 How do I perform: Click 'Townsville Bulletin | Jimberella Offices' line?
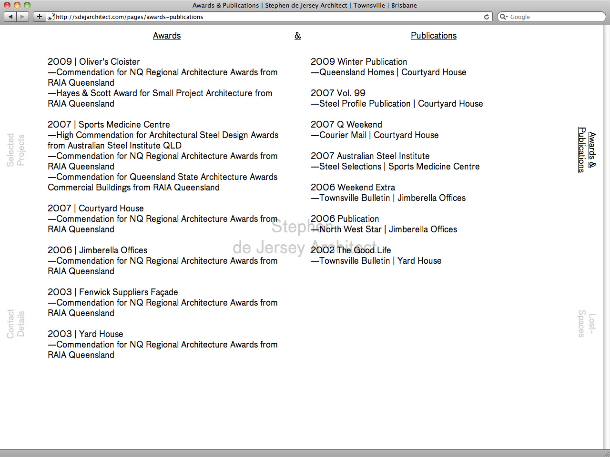pos(388,198)
